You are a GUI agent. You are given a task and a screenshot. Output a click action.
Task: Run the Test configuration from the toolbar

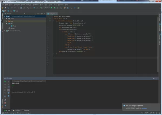(52, 8)
